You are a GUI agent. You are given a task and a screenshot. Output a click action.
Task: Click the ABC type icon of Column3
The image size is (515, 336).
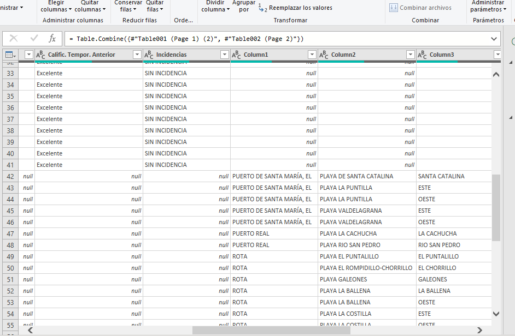[422, 55]
